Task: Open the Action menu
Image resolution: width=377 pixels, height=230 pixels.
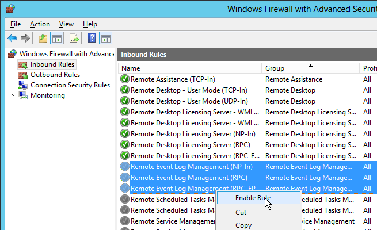Action: [40, 24]
